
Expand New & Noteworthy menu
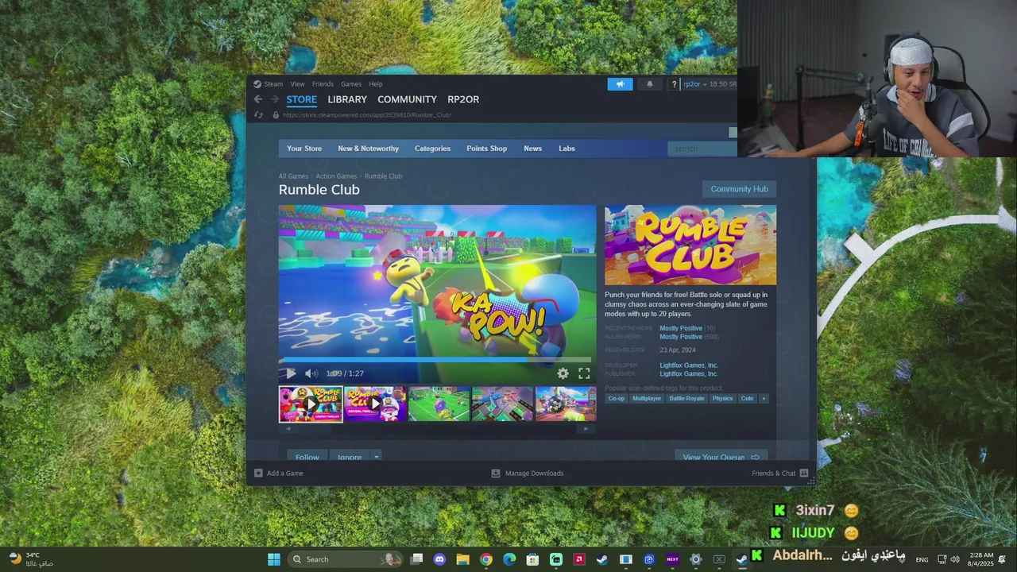click(368, 149)
